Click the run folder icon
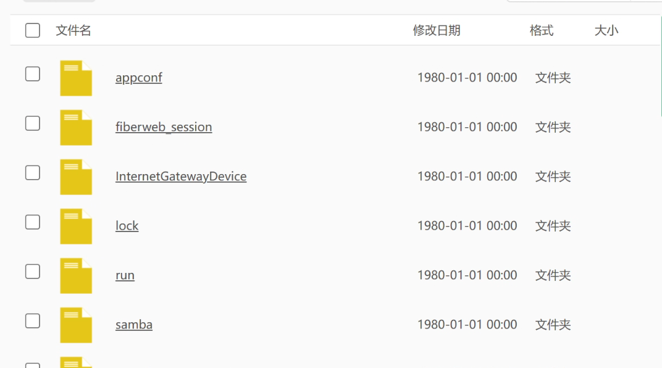The width and height of the screenshot is (662, 368). (76, 276)
